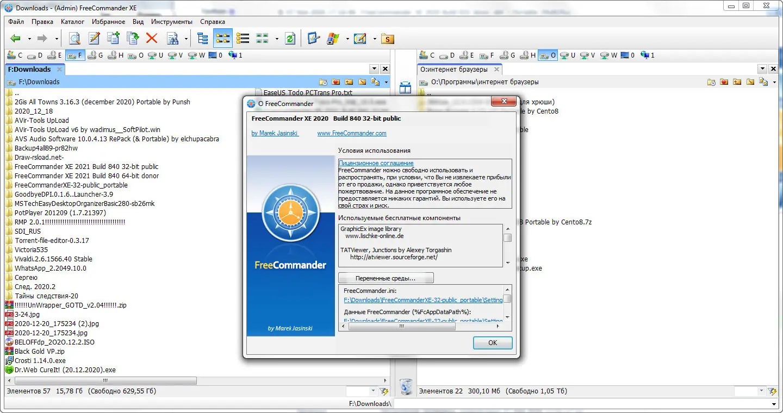Image resolution: width=783 pixels, height=413 pixels.
Task: Click the checkmark select icon in toolbar
Action: coord(313,39)
